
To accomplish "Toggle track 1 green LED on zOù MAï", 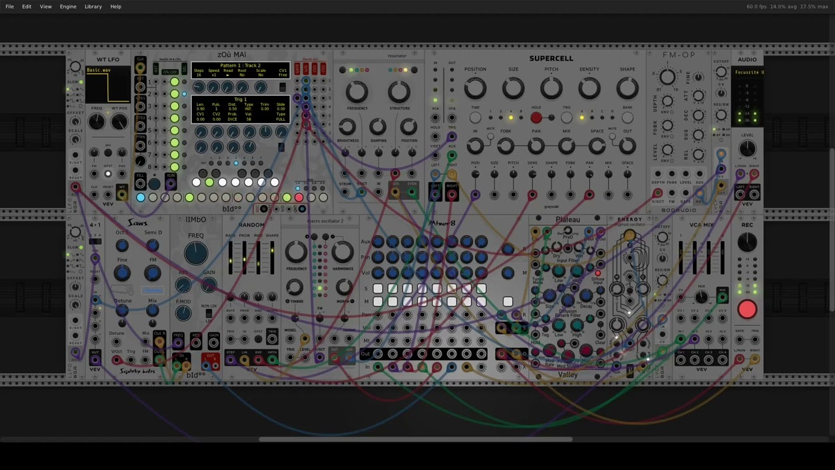I will (x=174, y=82).
